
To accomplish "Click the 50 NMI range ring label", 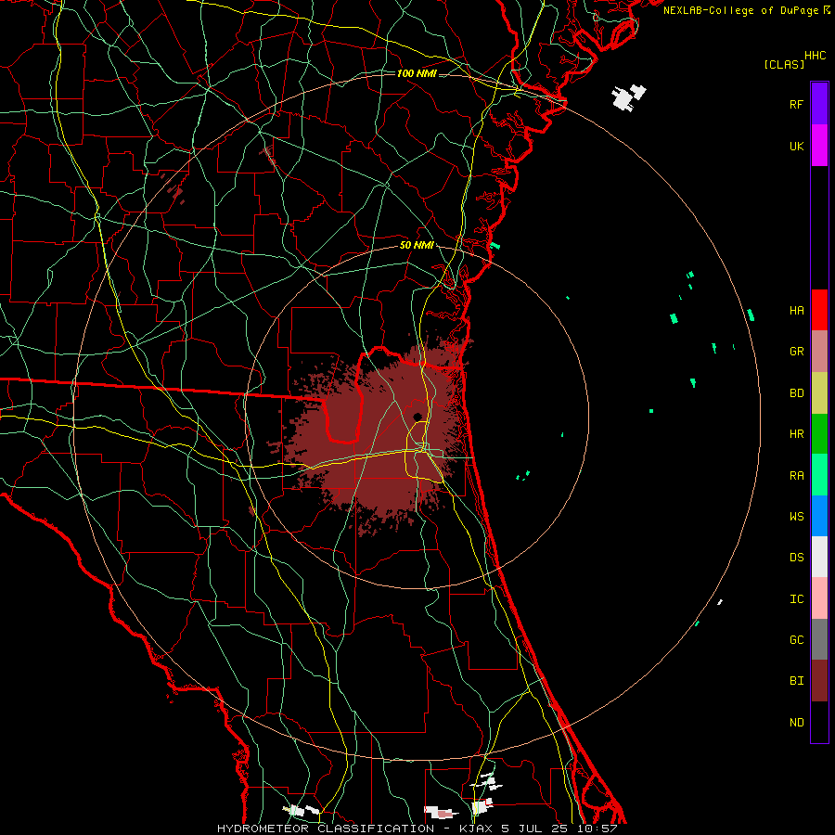I will coord(417,246).
